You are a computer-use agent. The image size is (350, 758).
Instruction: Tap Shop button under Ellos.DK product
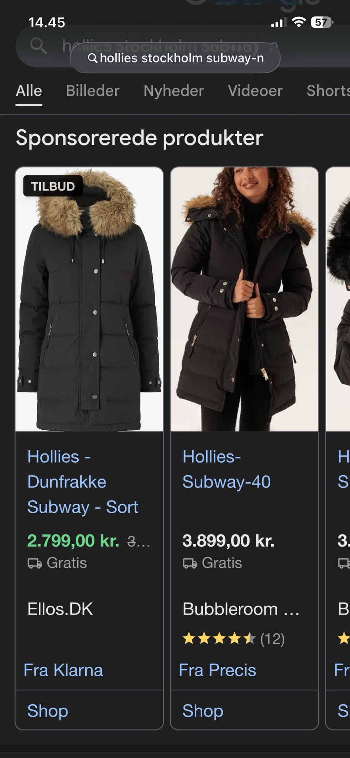(x=89, y=710)
